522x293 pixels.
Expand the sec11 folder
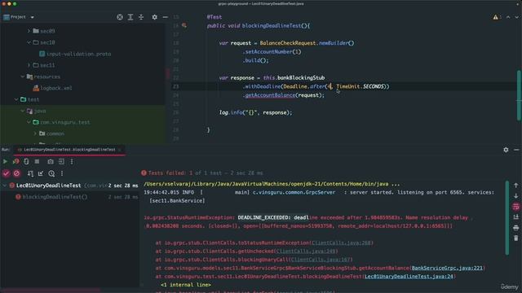(x=29, y=65)
